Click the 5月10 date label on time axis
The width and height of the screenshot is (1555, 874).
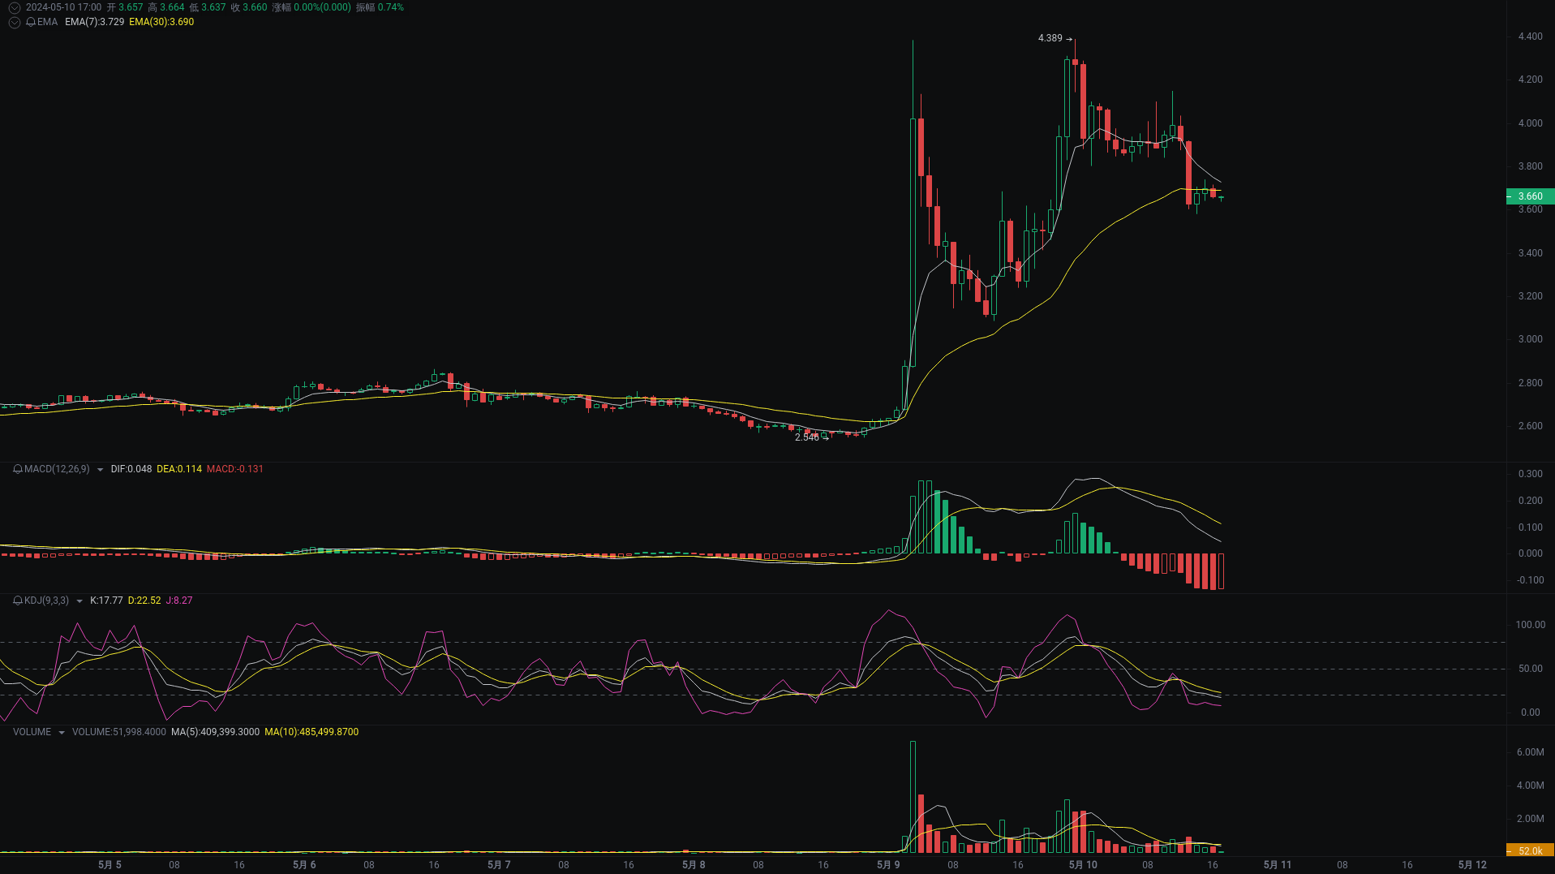pos(1083,864)
